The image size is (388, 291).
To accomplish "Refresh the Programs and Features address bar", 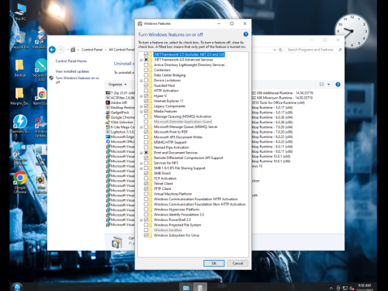I will coord(280,50).
